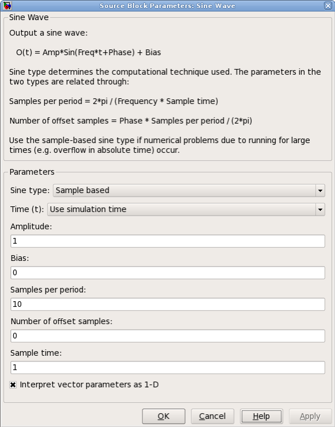The height and width of the screenshot is (427, 335).
Task: Confirm with the OK button
Action: tap(164, 417)
